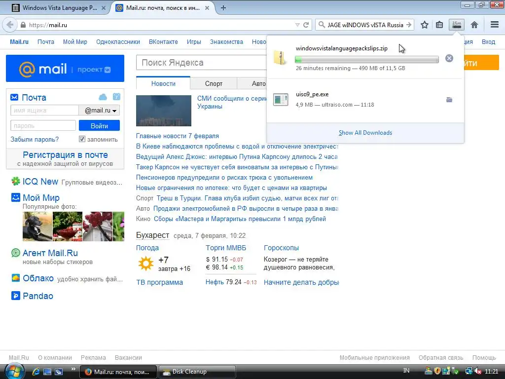Viewport: 505px width, 379px height.
Task: Open the bookmarks list icon
Action: [439, 25]
